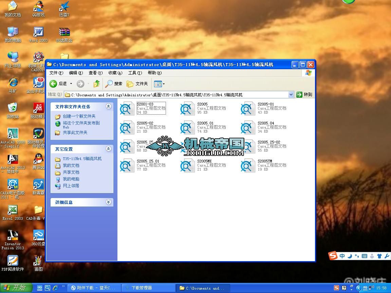Select the S2005-01 Caxa file icon
Image resolution: width=391 pixels, height=293 pixels.
pyautogui.click(x=248, y=109)
